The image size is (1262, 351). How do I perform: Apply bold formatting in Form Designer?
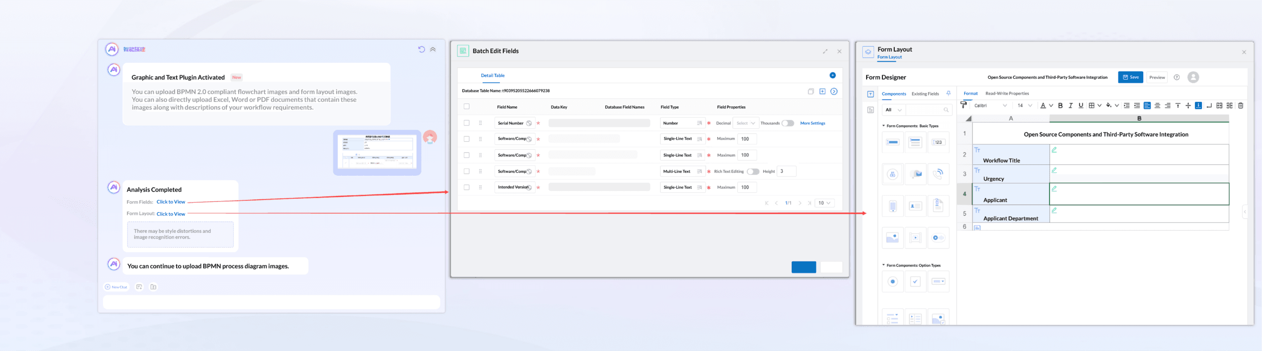pyautogui.click(x=1060, y=105)
